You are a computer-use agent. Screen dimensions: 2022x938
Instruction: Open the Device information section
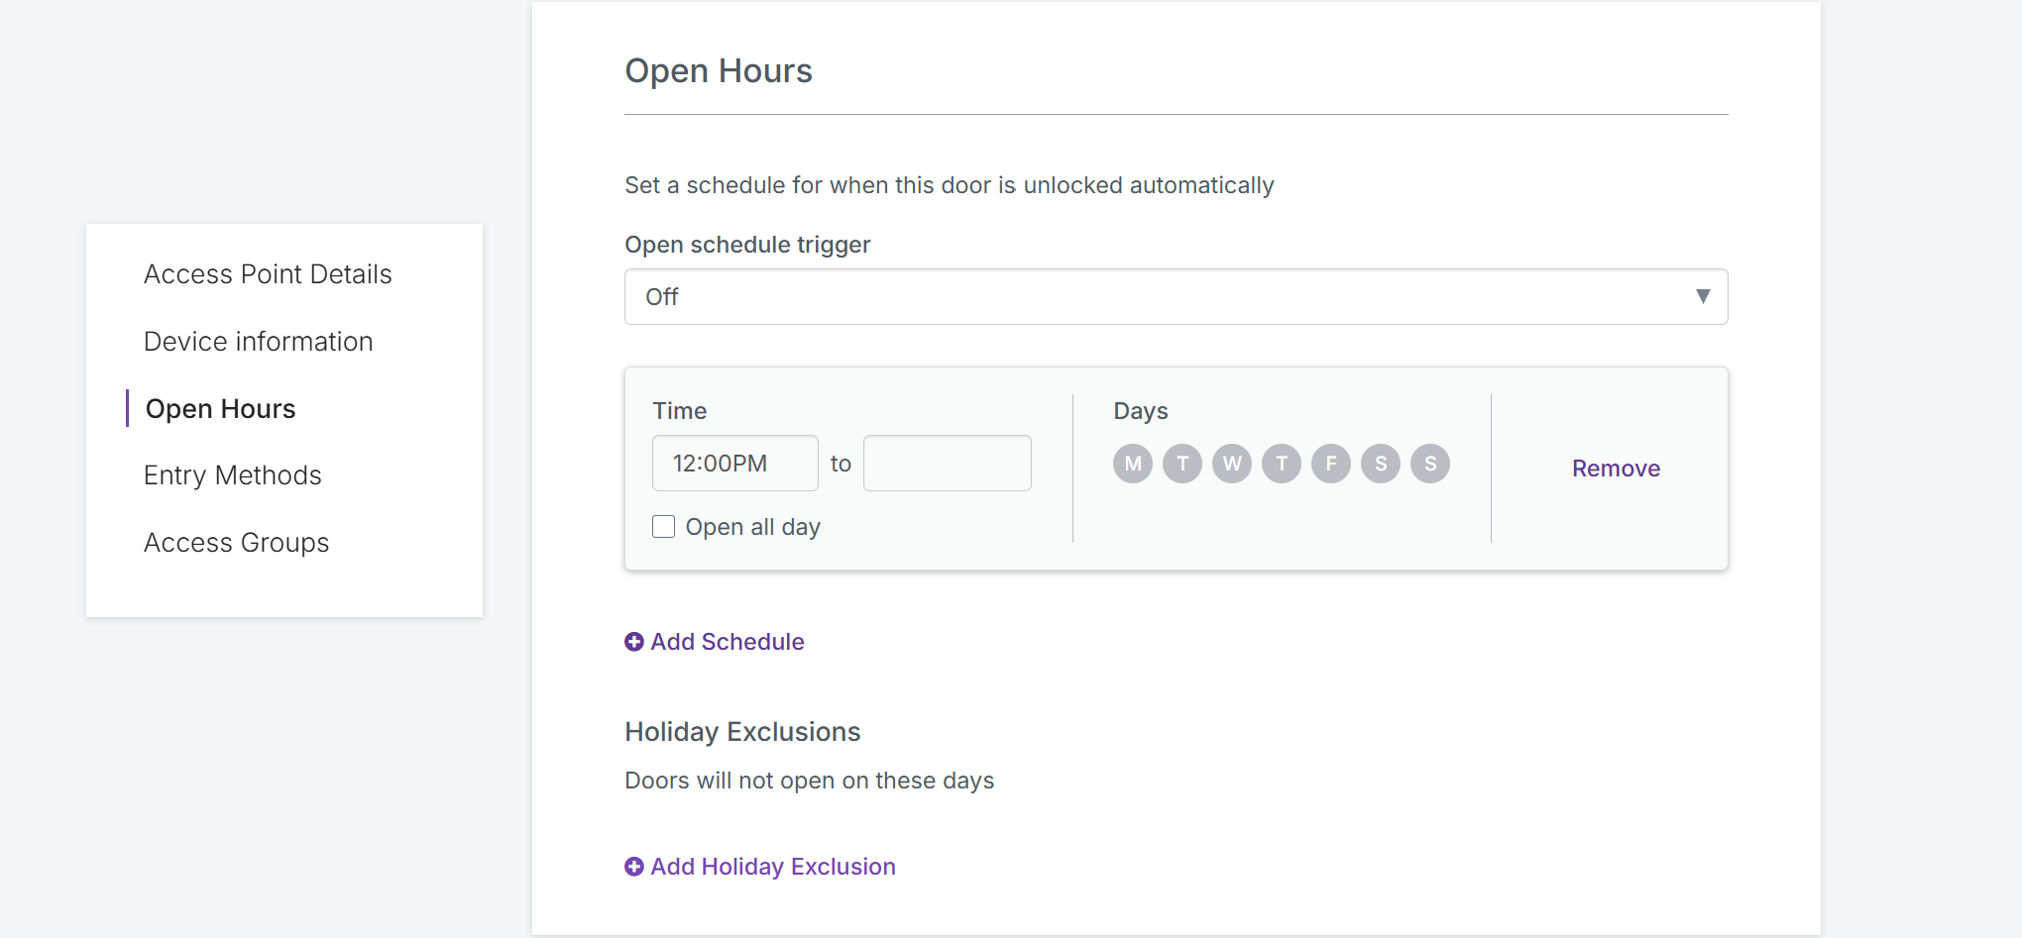click(x=259, y=342)
